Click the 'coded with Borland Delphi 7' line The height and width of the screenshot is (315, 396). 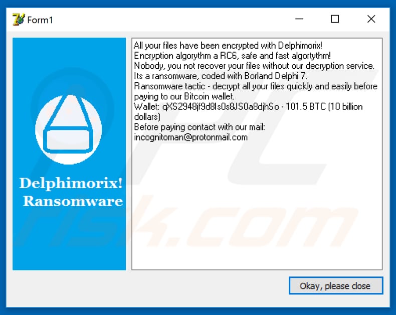(x=220, y=76)
